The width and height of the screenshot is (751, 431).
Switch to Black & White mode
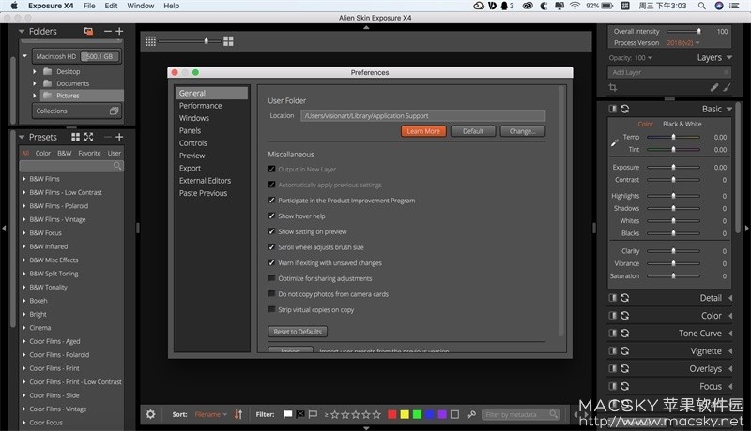682,124
